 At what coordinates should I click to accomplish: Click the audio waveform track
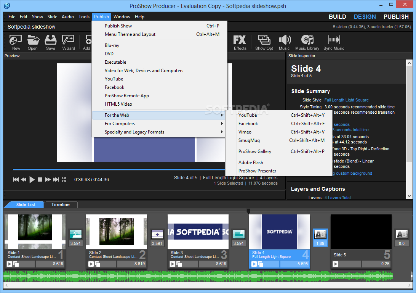(x=198, y=276)
